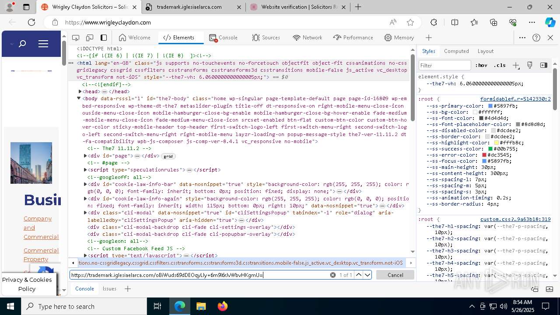Open formidableforms stylesheet source link
The image size is (560, 315).
515,99
